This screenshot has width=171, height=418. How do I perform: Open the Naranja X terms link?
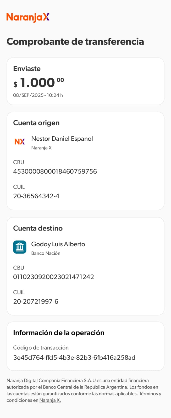point(50,400)
